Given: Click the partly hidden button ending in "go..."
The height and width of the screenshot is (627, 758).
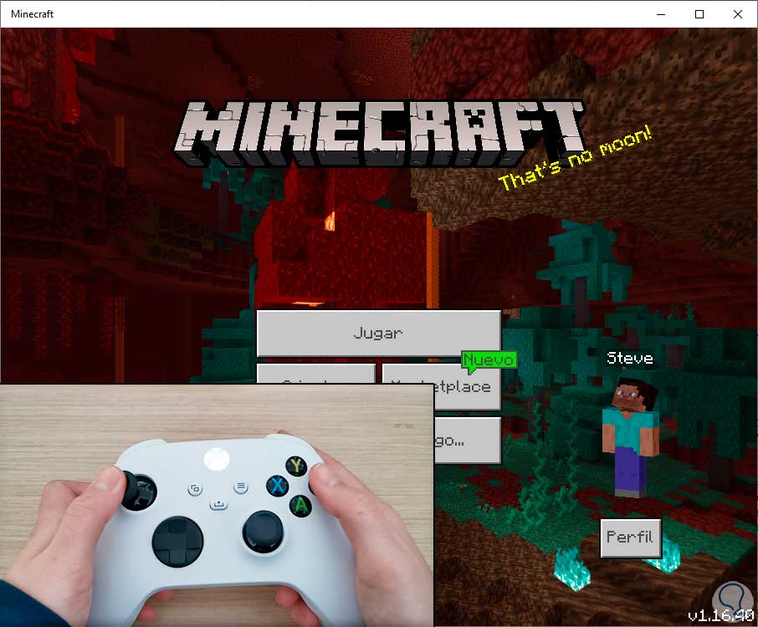Looking at the screenshot, I should (x=467, y=441).
